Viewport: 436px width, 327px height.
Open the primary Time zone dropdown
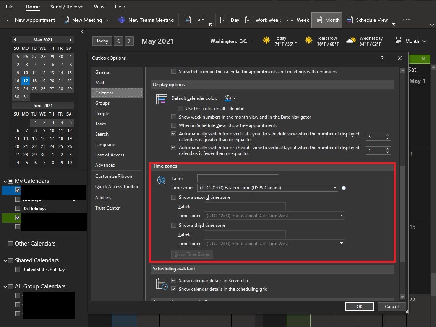335,187
